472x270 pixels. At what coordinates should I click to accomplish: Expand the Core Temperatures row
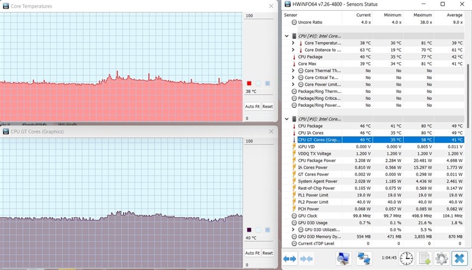[293, 43]
